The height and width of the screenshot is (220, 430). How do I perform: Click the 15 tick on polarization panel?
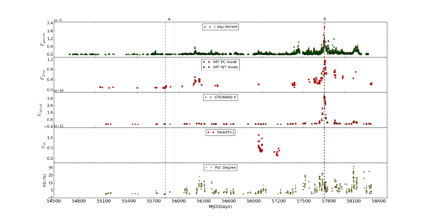point(50,183)
